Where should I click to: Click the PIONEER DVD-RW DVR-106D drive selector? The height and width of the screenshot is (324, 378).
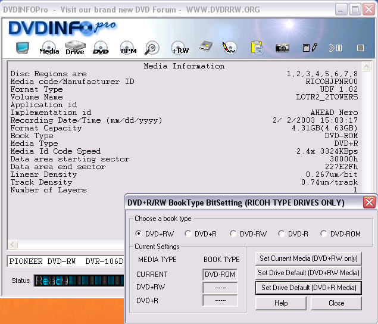pyautogui.click(x=65, y=261)
